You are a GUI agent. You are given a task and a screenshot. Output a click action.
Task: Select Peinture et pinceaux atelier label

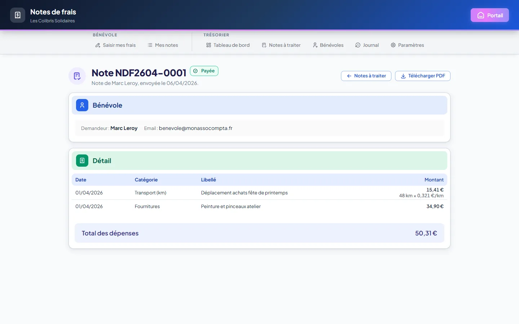231,206
